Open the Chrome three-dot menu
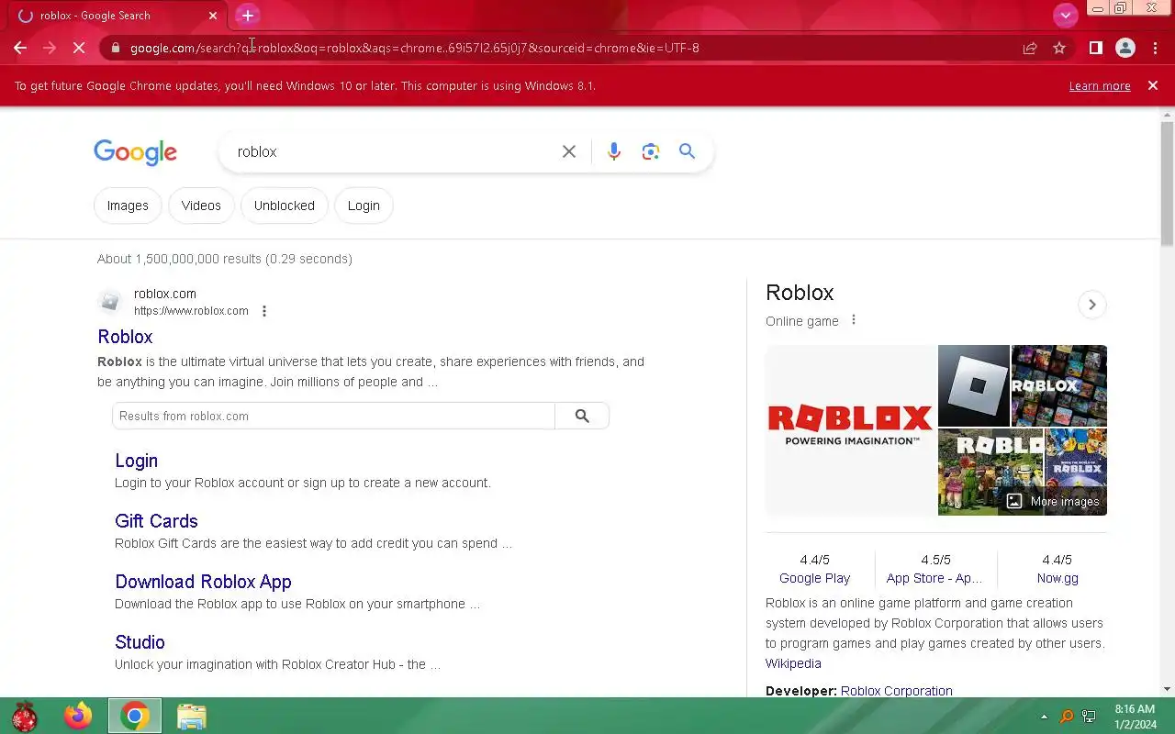 [x=1155, y=48]
